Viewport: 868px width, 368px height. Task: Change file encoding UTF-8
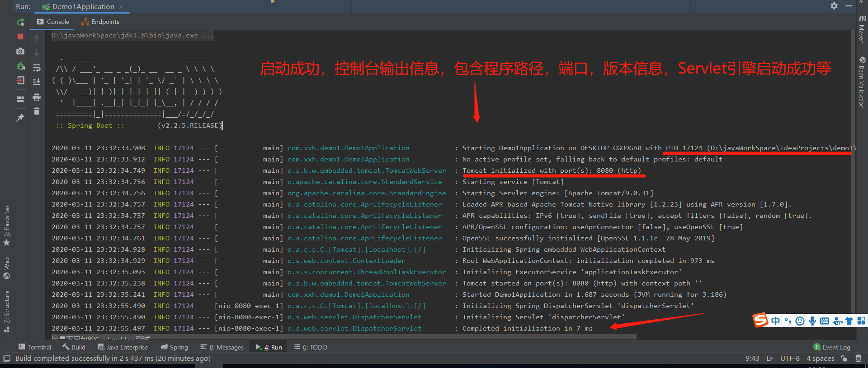(x=790, y=359)
